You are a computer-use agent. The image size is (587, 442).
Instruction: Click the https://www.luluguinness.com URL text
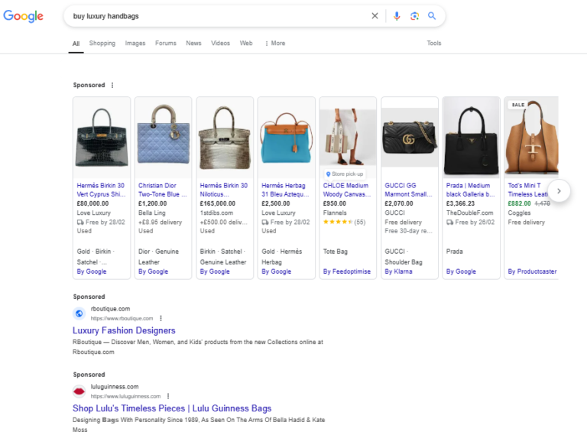tap(125, 396)
